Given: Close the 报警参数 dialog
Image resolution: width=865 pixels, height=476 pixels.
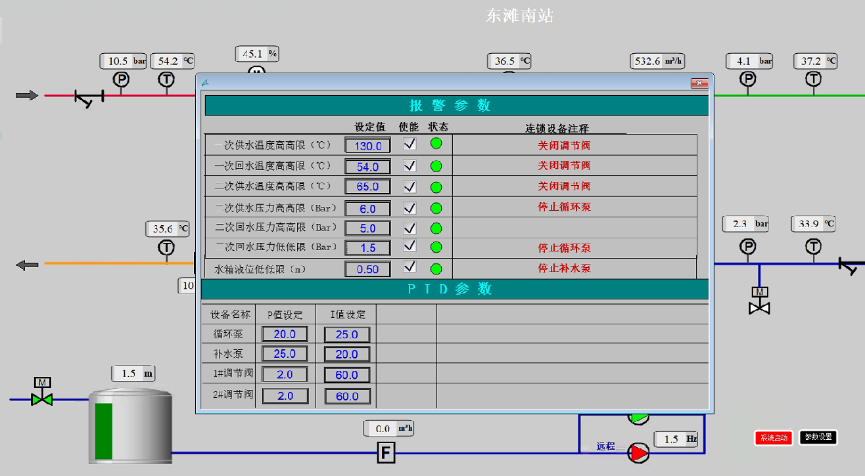Looking at the screenshot, I should click(x=699, y=83).
